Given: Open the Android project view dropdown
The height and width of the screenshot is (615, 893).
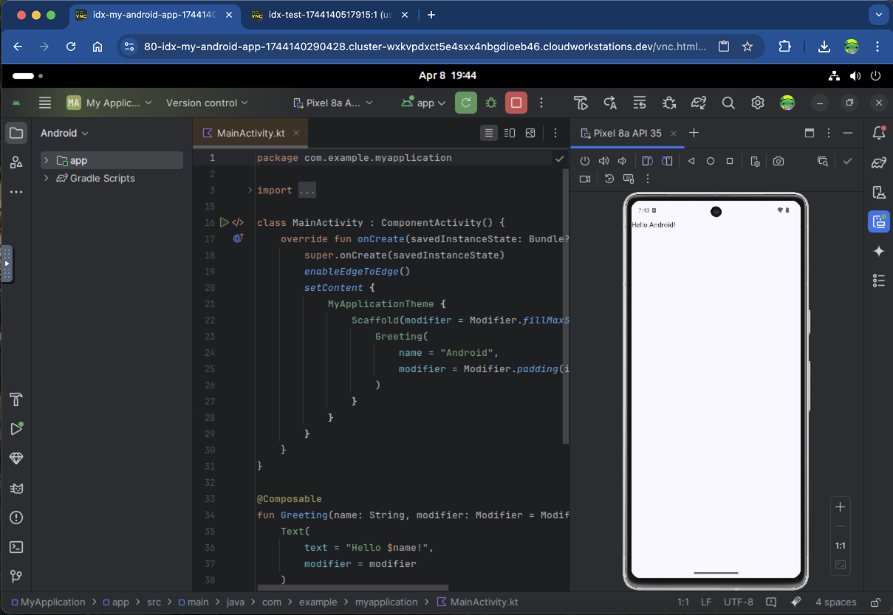Looking at the screenshot, I should 64,133.
